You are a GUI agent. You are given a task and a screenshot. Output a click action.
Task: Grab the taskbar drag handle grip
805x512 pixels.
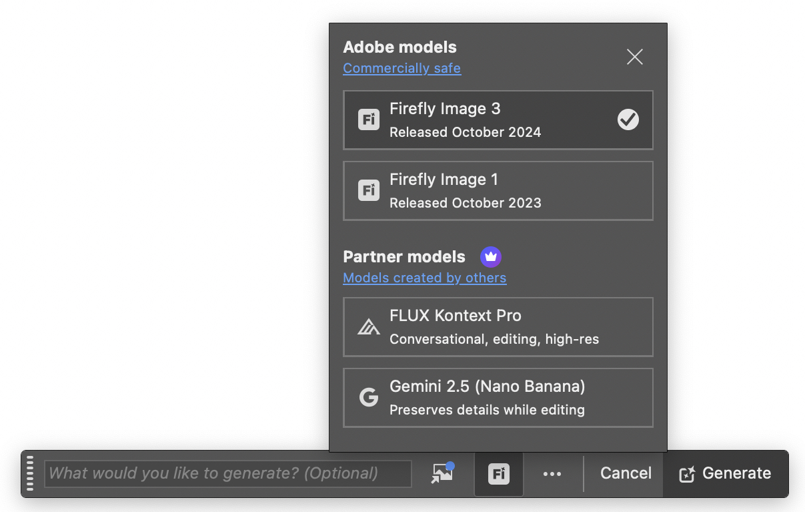click(x=30, y=473)
